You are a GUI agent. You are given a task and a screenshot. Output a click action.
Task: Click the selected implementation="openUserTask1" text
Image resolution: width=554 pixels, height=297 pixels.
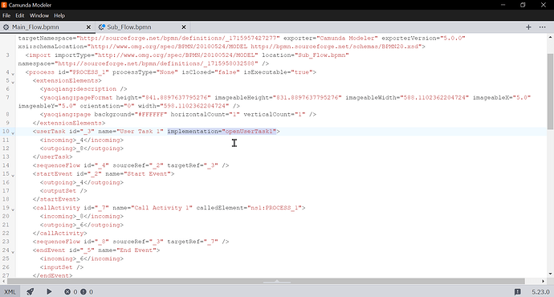click(222, 132)
